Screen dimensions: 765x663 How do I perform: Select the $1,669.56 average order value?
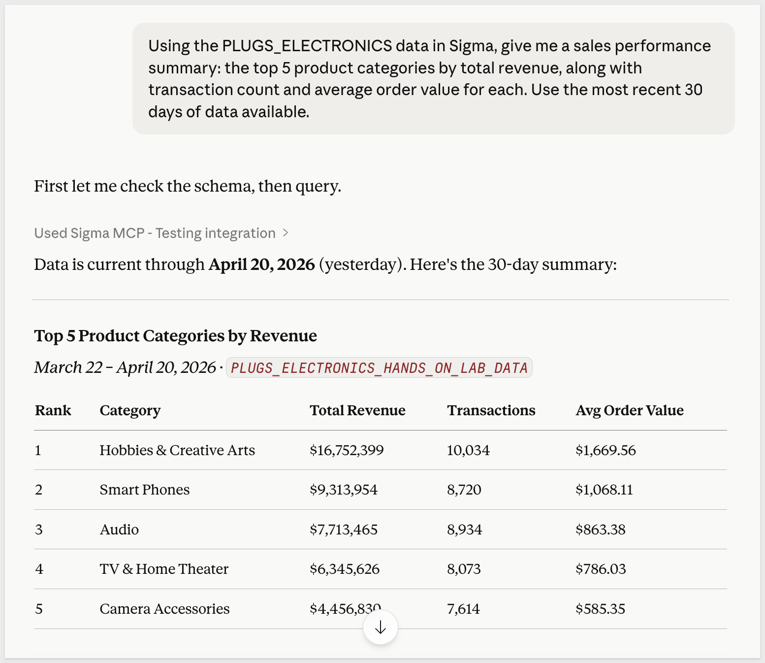pyautogui.click(x=606, y=450)
